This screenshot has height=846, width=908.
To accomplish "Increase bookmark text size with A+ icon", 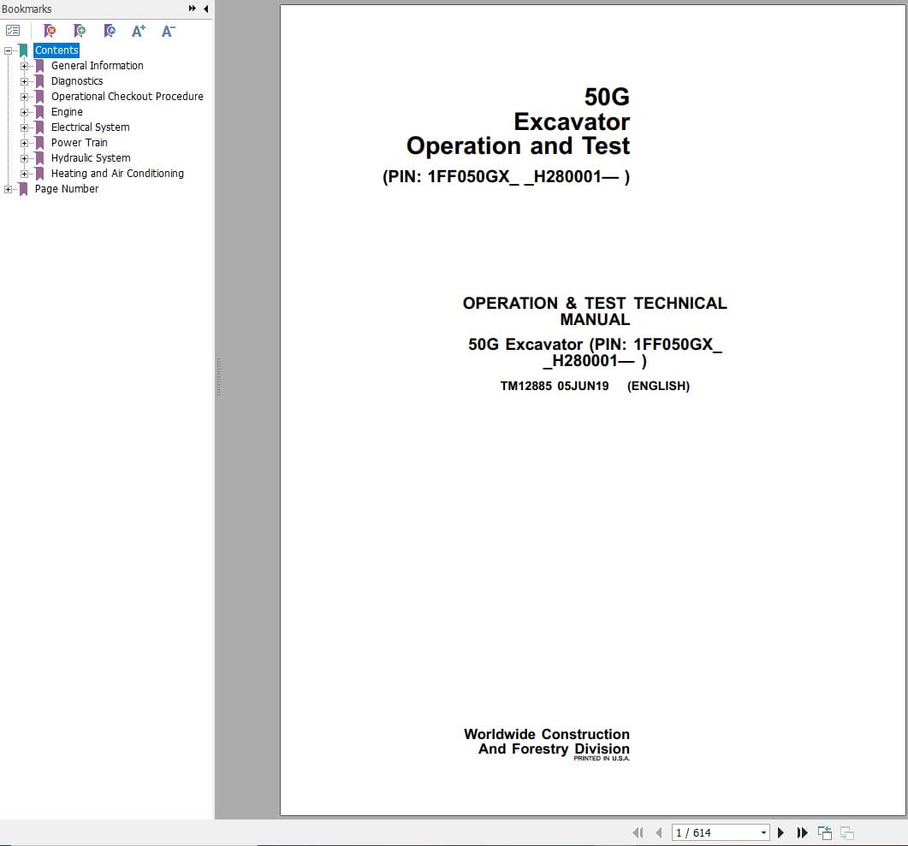I will [x=139, y=31].
